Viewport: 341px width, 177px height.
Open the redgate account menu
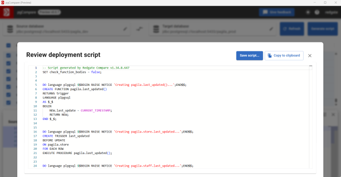[331, 12]
